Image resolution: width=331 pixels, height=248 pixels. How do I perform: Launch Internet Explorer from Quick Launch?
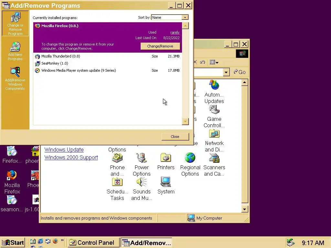click(x=40, y=241)
